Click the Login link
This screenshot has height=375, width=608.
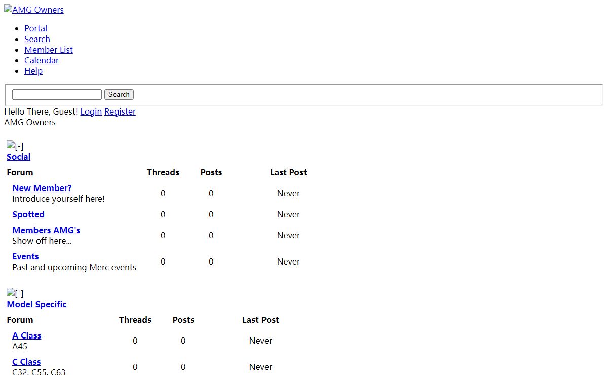tap(91, 111)
